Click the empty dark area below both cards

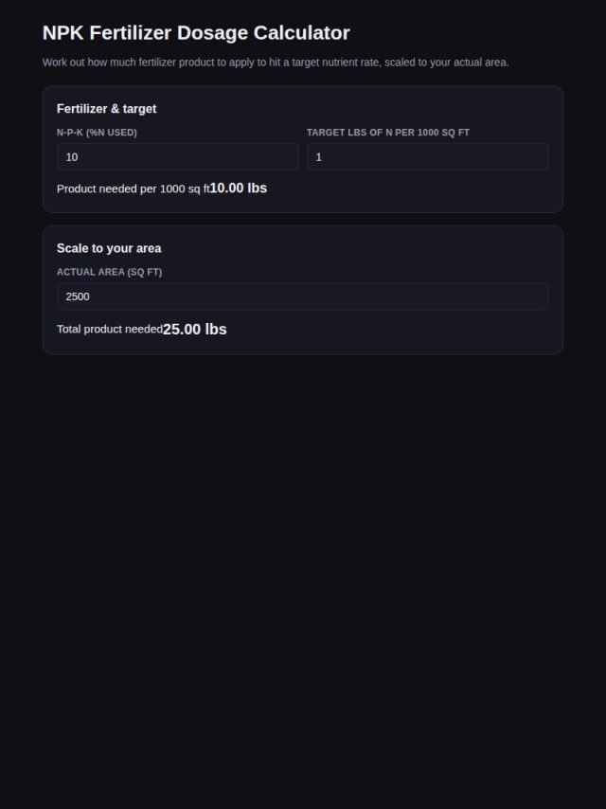pos(303,567)
